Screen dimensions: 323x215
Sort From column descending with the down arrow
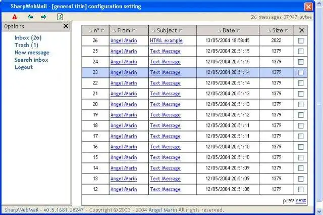133,31
